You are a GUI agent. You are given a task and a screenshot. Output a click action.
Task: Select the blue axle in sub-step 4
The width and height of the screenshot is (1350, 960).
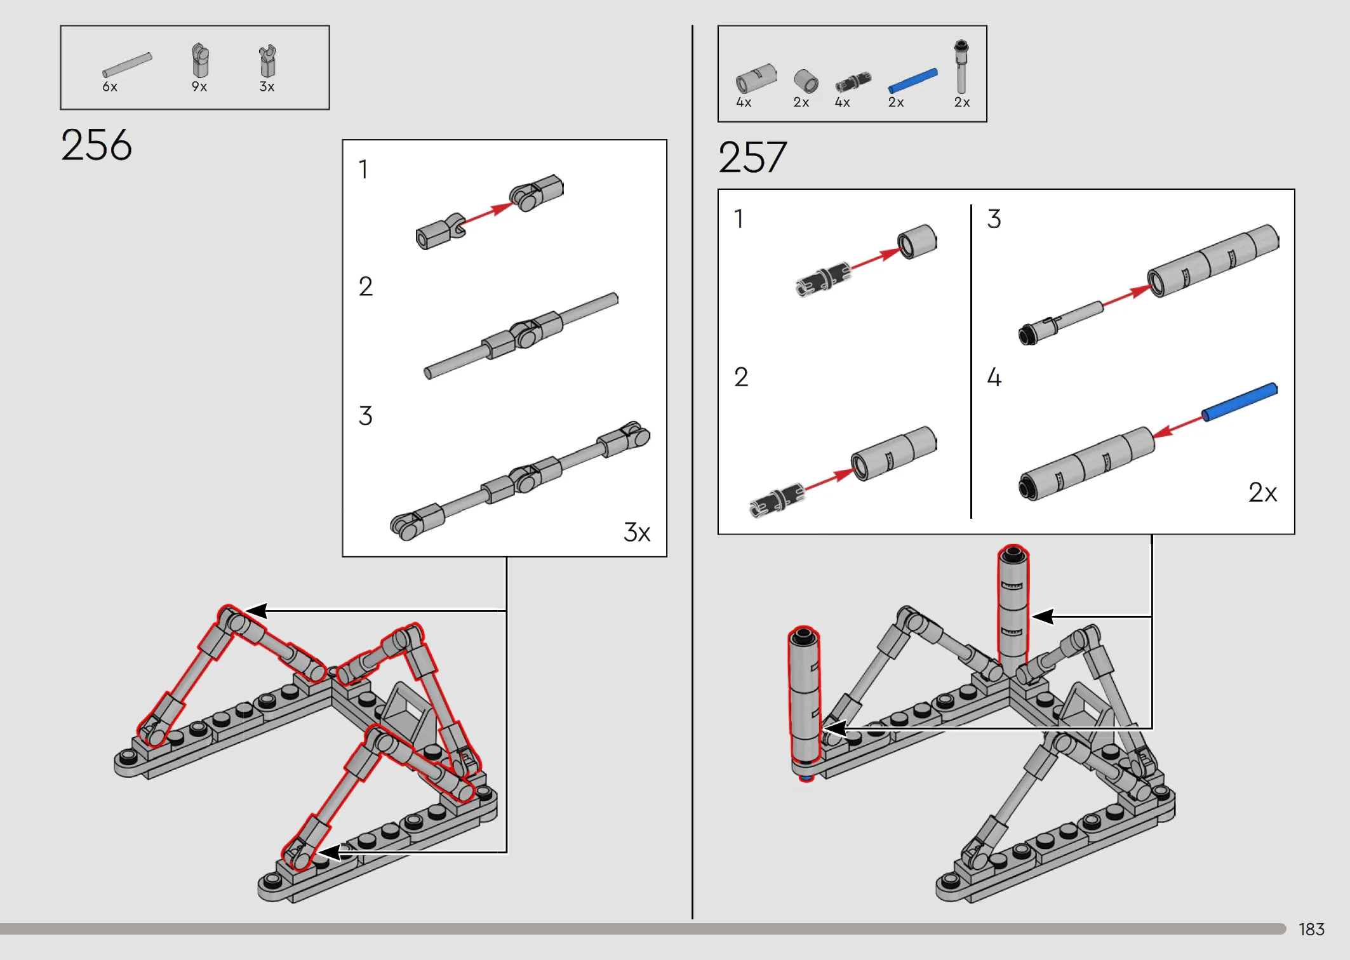coord(1240,401)
